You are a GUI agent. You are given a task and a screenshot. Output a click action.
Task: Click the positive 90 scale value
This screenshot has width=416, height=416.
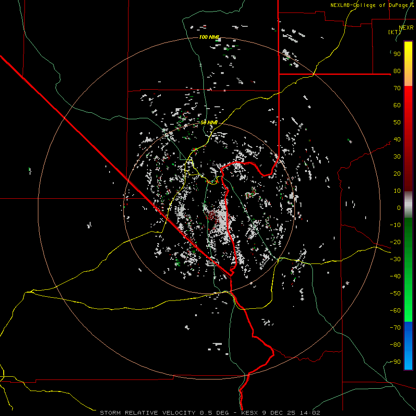tap(397, 54)
